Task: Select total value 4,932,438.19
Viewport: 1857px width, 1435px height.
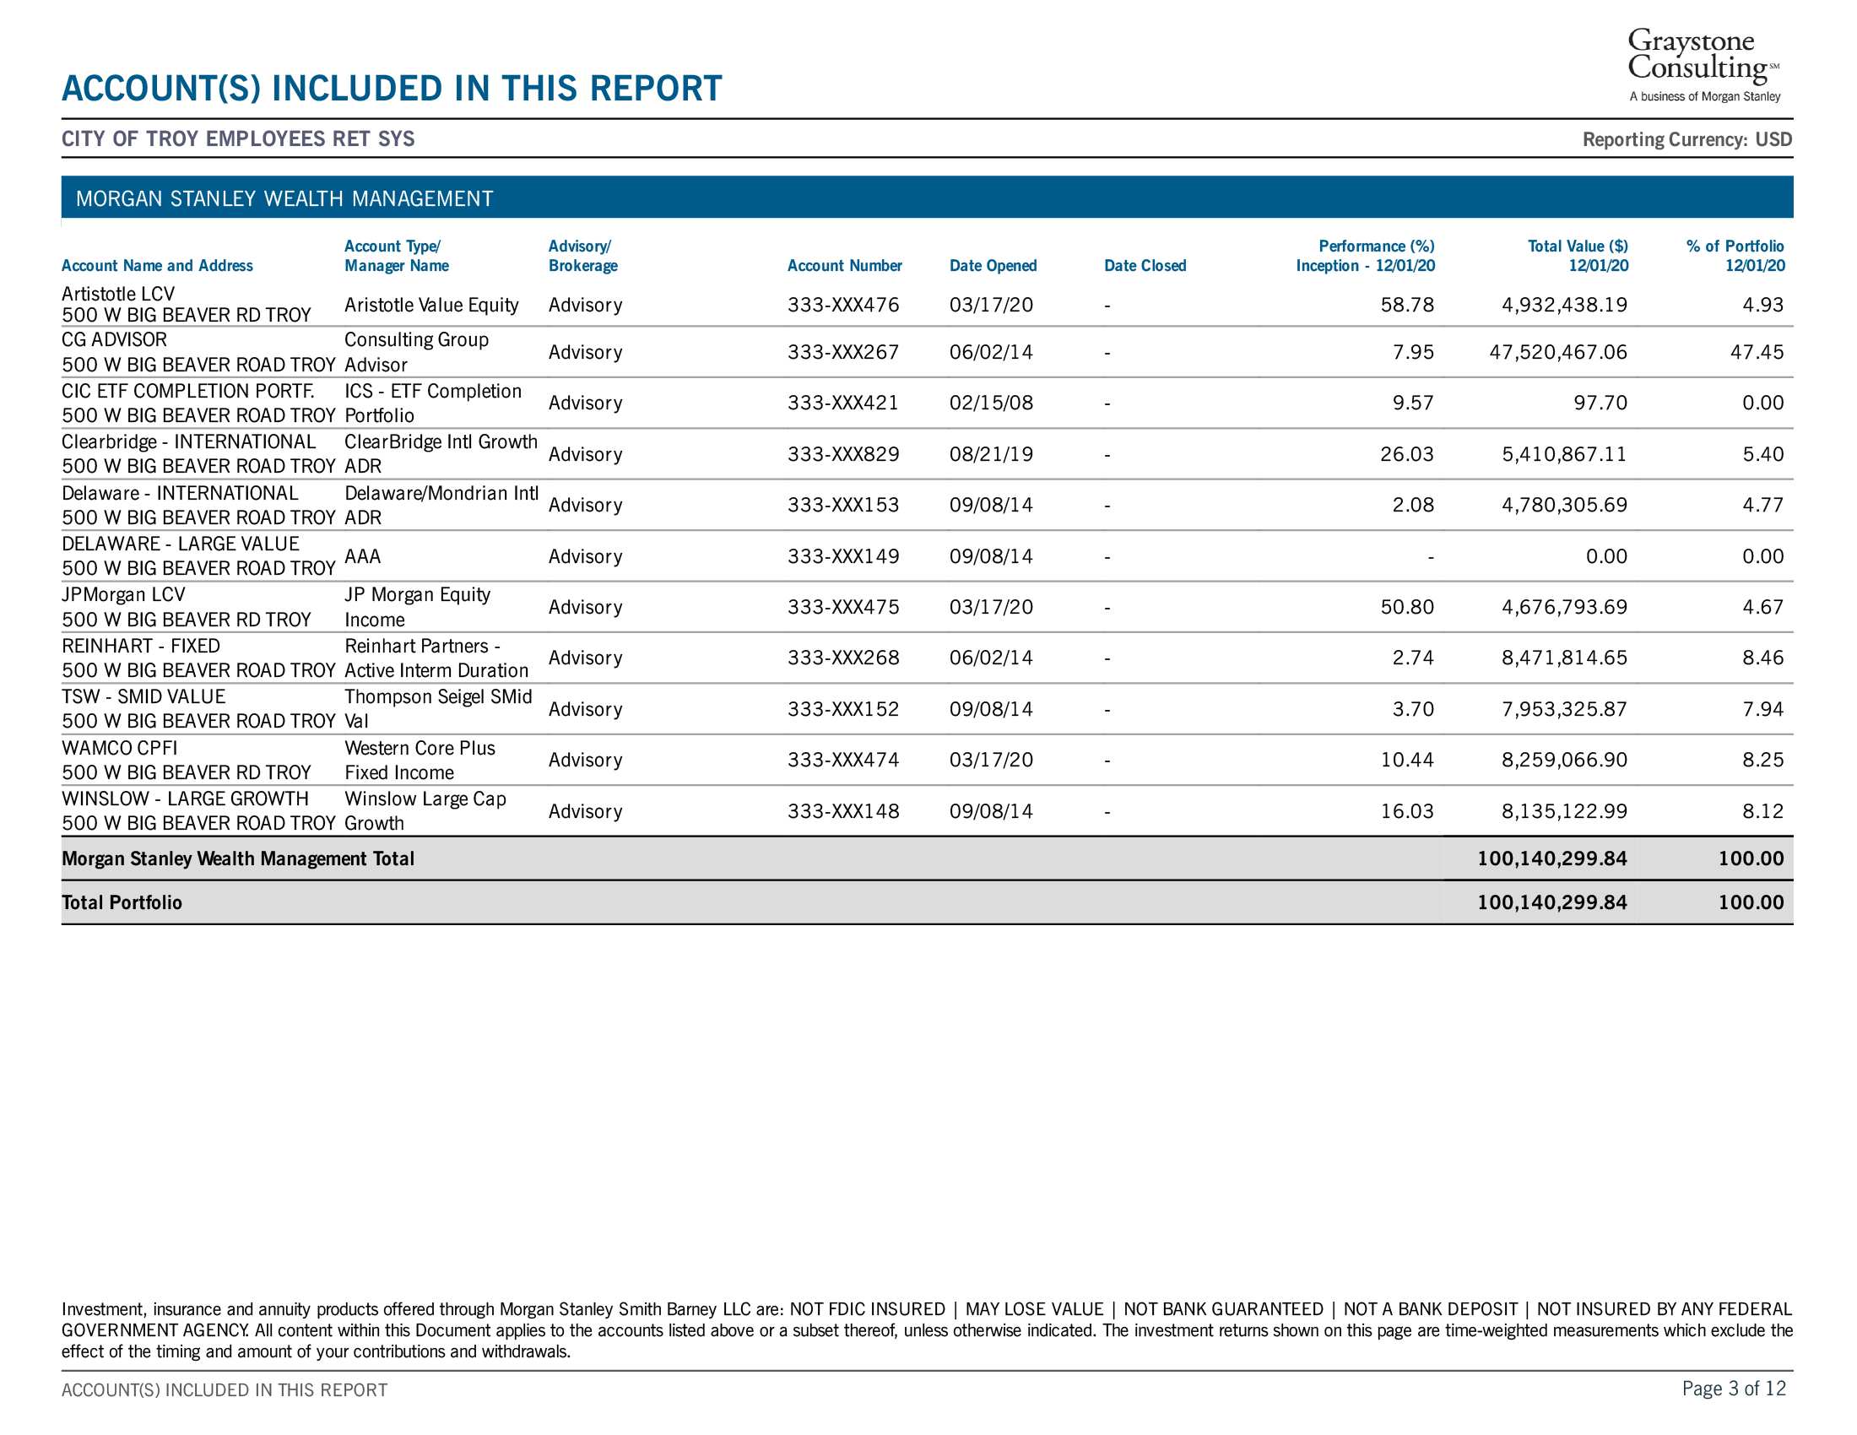Action: pyautogui.click(x=1564, y=305)
